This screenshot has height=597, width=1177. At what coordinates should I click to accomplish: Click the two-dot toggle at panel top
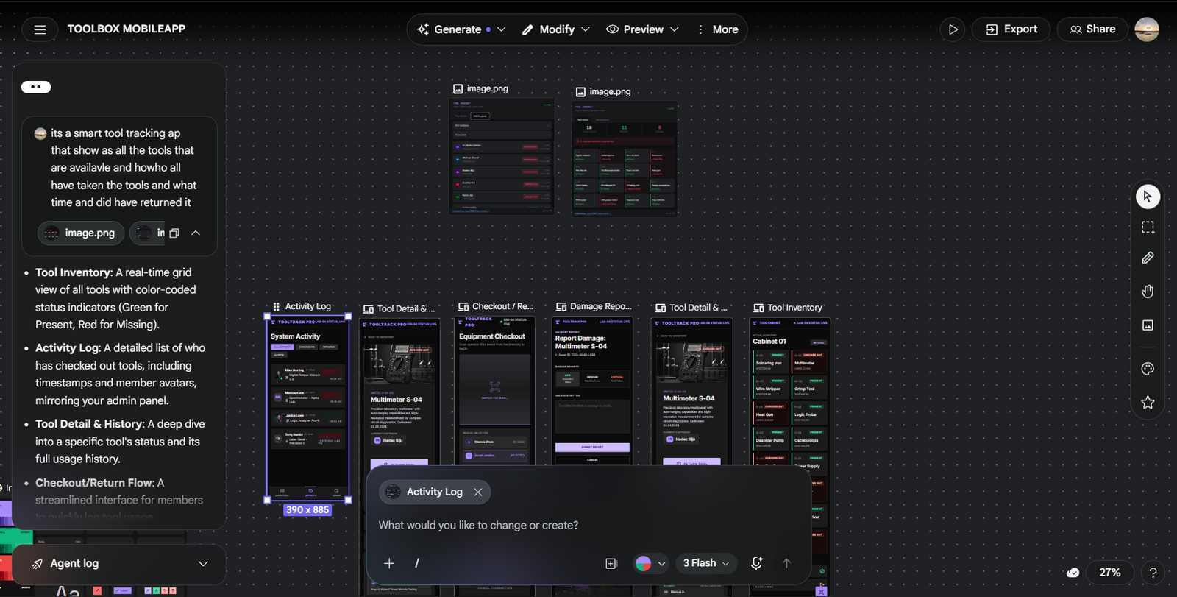point(36,87)
